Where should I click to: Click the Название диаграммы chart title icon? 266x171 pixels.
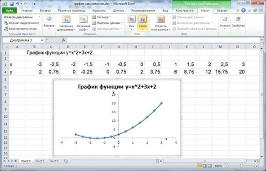(x=66, y=19)
